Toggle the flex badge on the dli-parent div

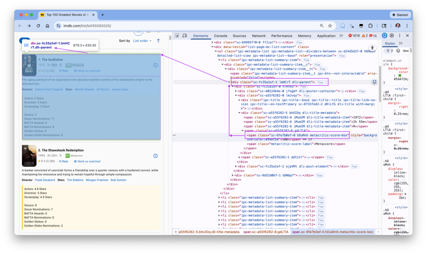point(321,82)
